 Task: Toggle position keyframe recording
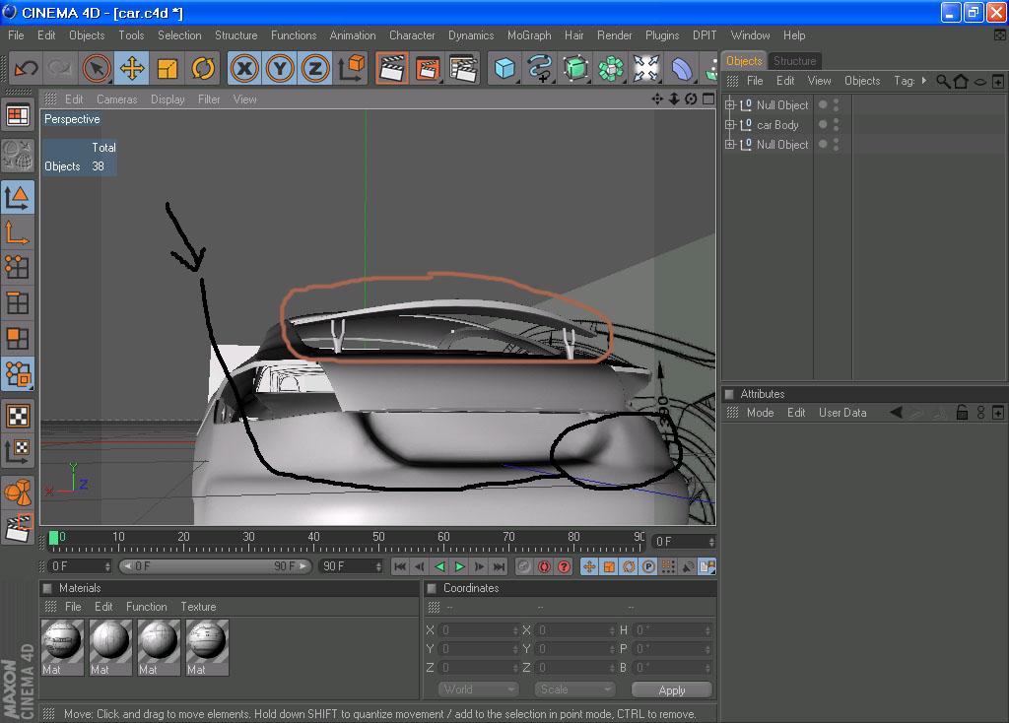click(589, 566)
